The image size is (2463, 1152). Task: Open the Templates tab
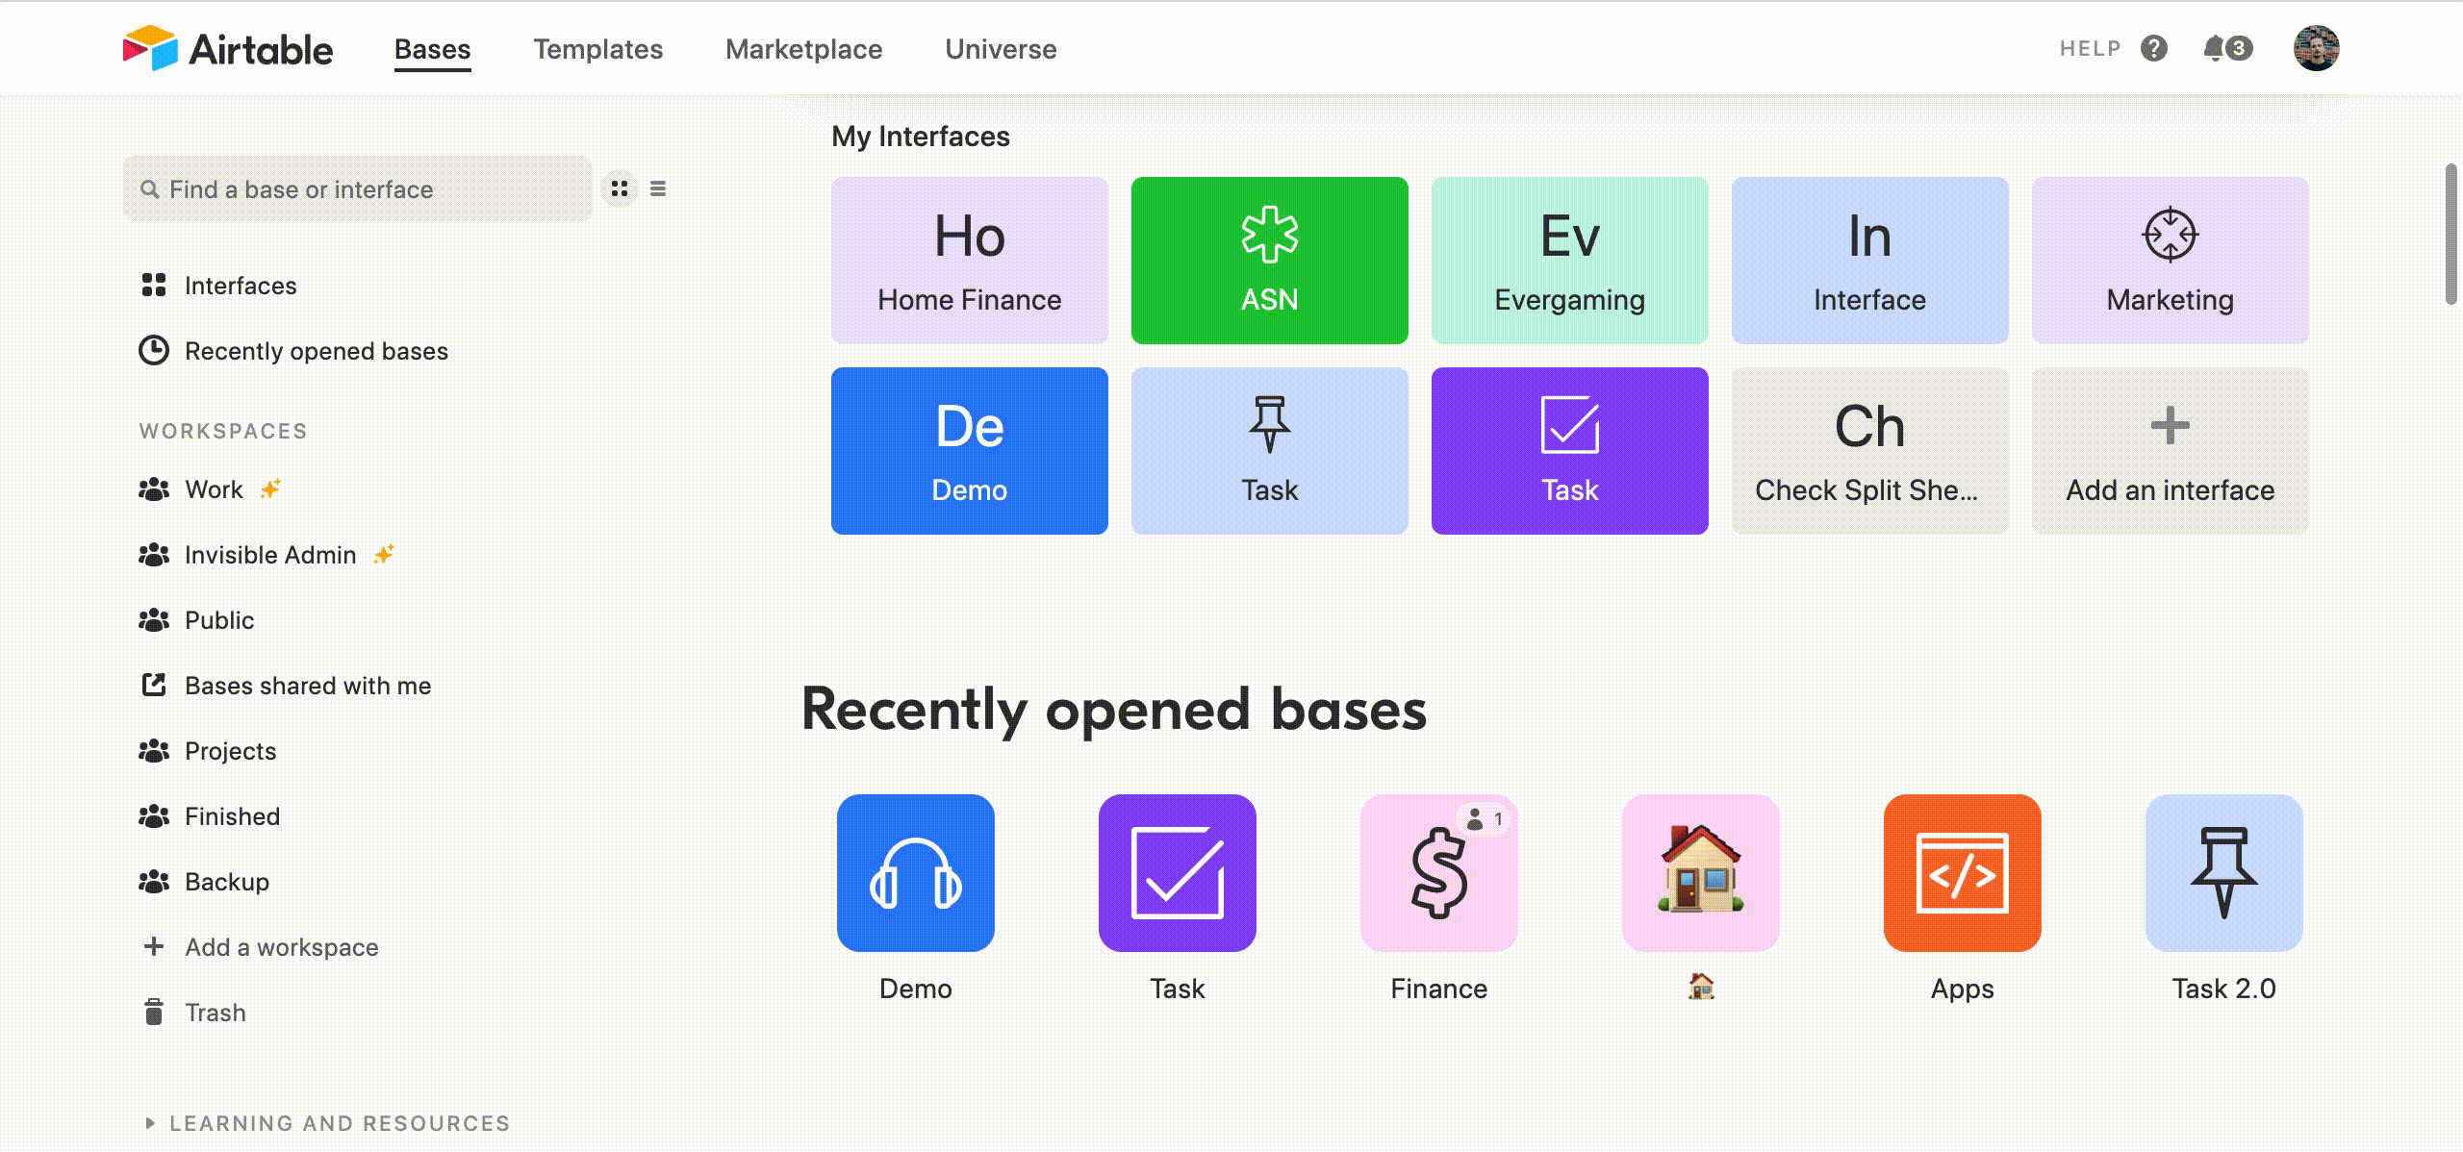point(597,49)
